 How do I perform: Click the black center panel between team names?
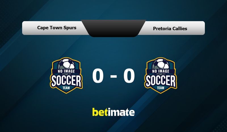pyautogui.click(x=113, y=28)
